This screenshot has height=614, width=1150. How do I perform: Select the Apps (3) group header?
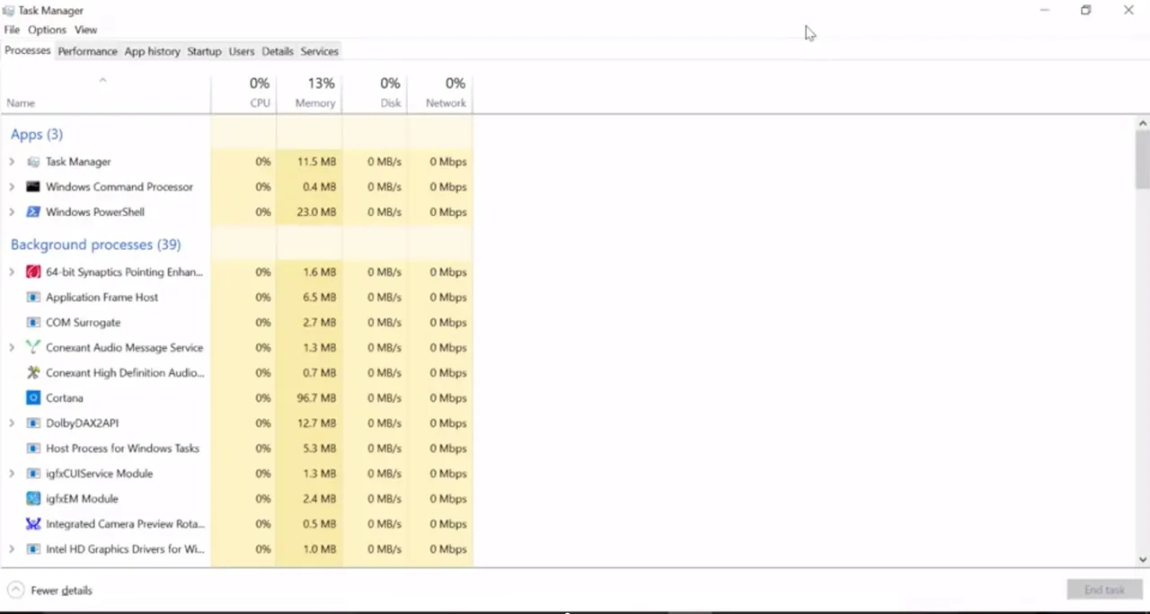(37, 134)
